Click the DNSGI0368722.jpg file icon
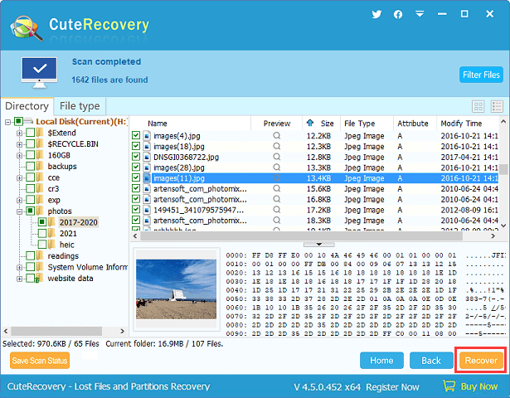Image resolution: width=510 pixels, height=398 pixels. [147, 157]
